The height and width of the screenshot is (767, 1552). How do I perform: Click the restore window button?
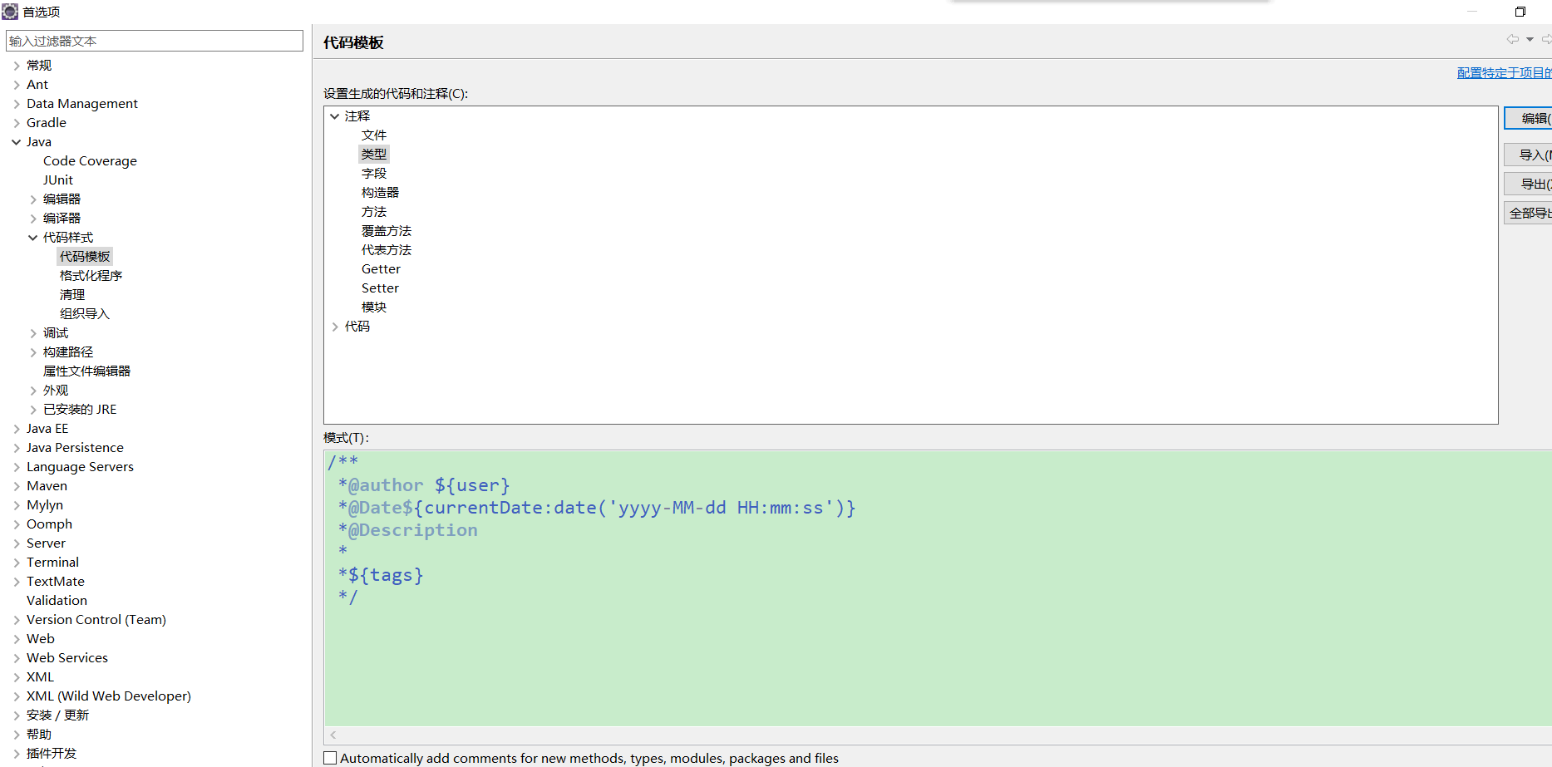click(1520, 12)
